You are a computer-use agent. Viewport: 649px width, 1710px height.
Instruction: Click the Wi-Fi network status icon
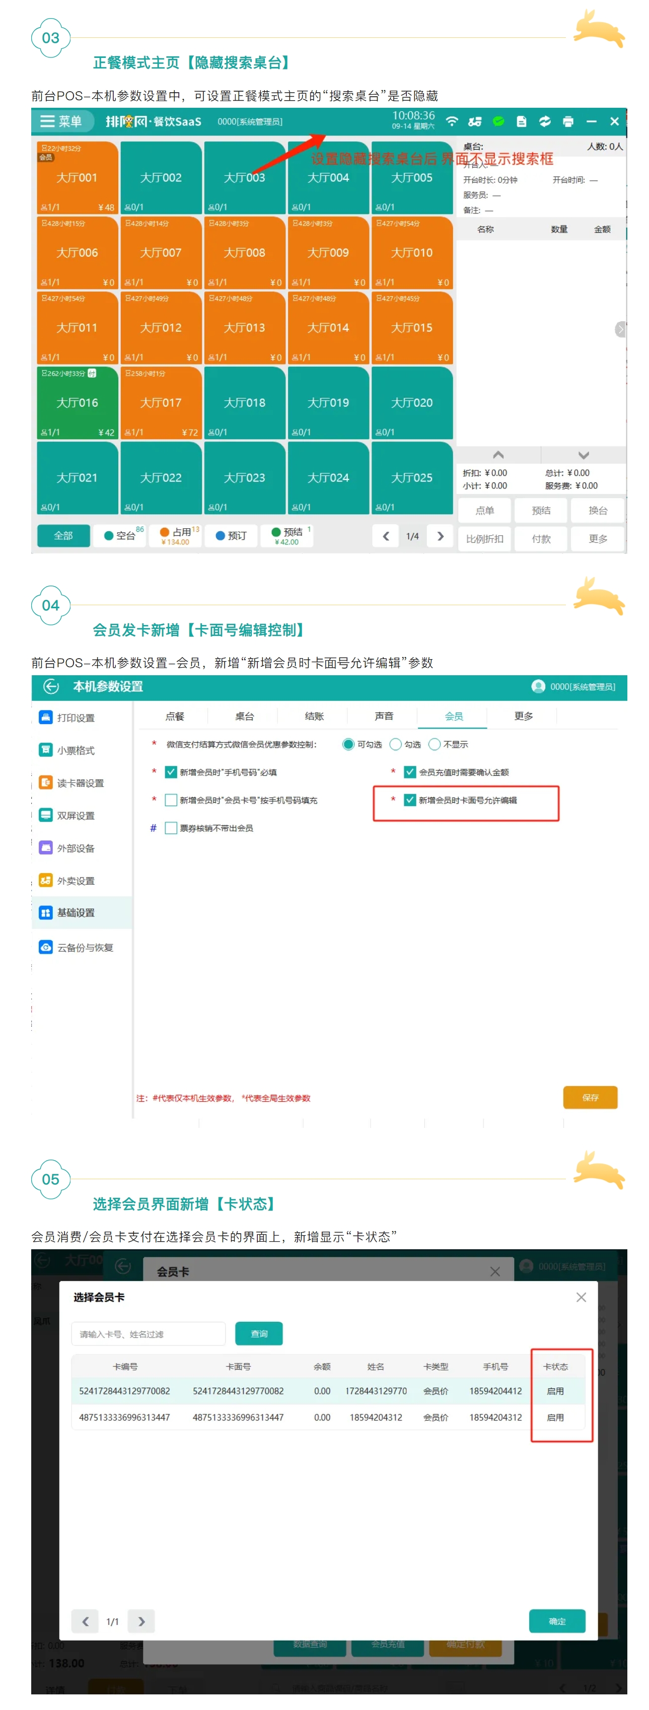[x=452, y=121]
